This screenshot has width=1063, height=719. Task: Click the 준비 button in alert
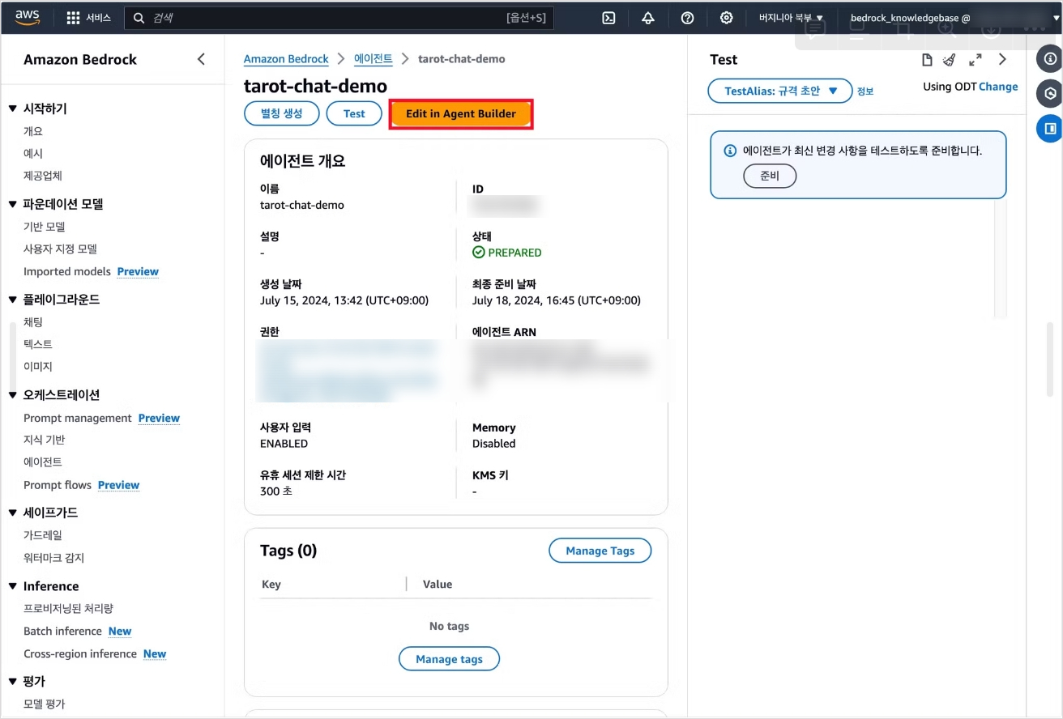coord(770,176)
